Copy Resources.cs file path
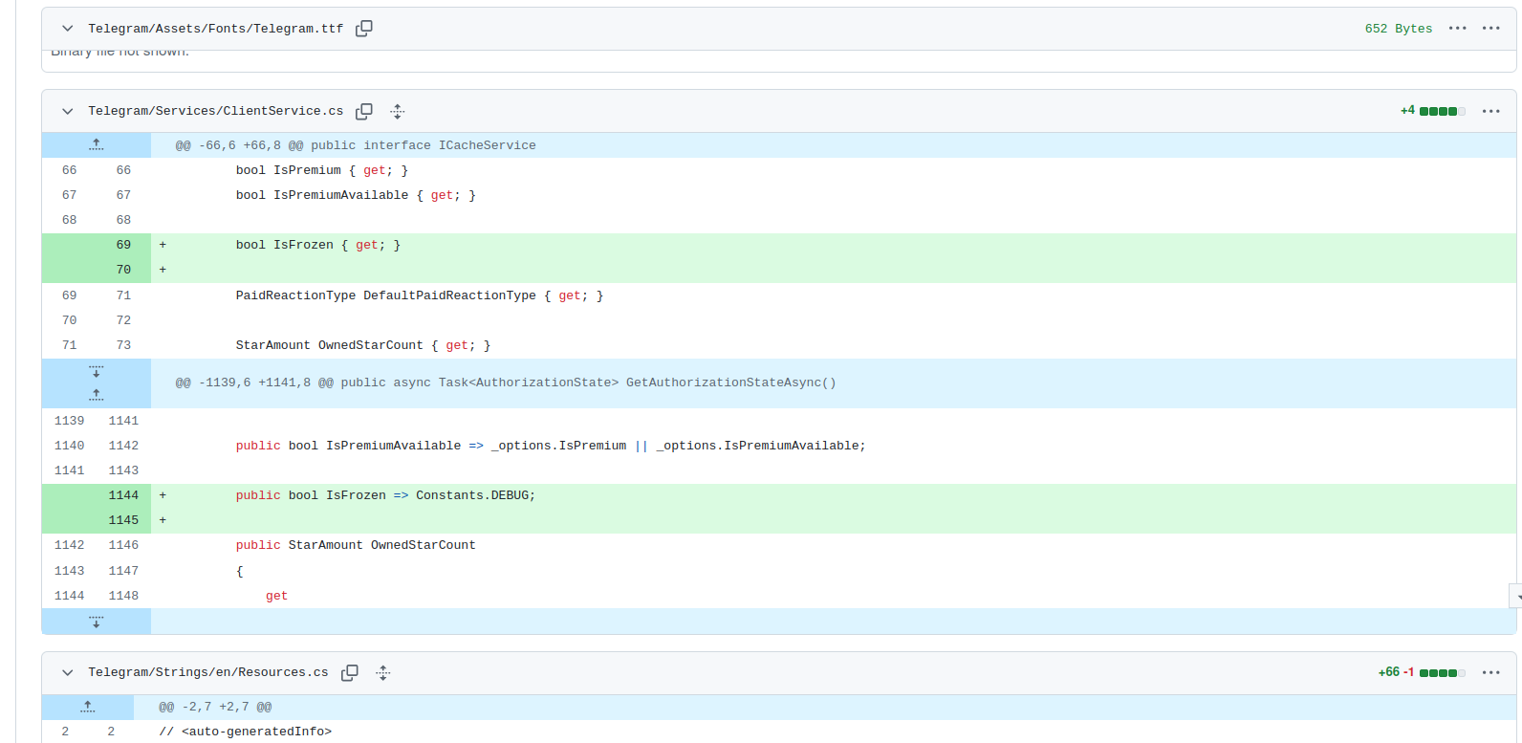The image size is (1522, 743). click(x=350, y=673)
